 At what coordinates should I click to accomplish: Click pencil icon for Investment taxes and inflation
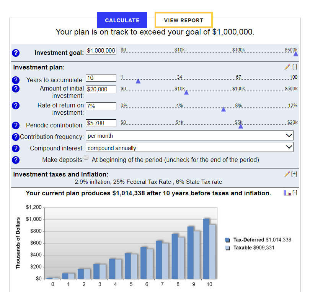(x=287, y=174)
